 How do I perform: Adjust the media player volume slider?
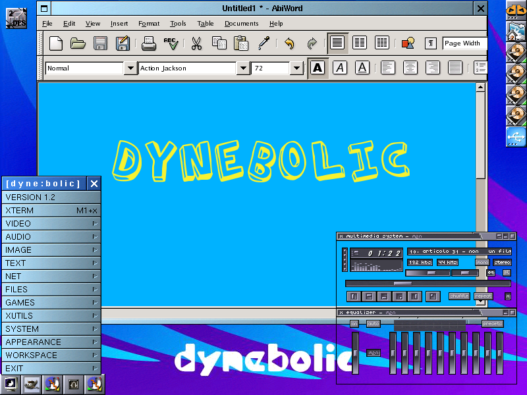(428, 273)
